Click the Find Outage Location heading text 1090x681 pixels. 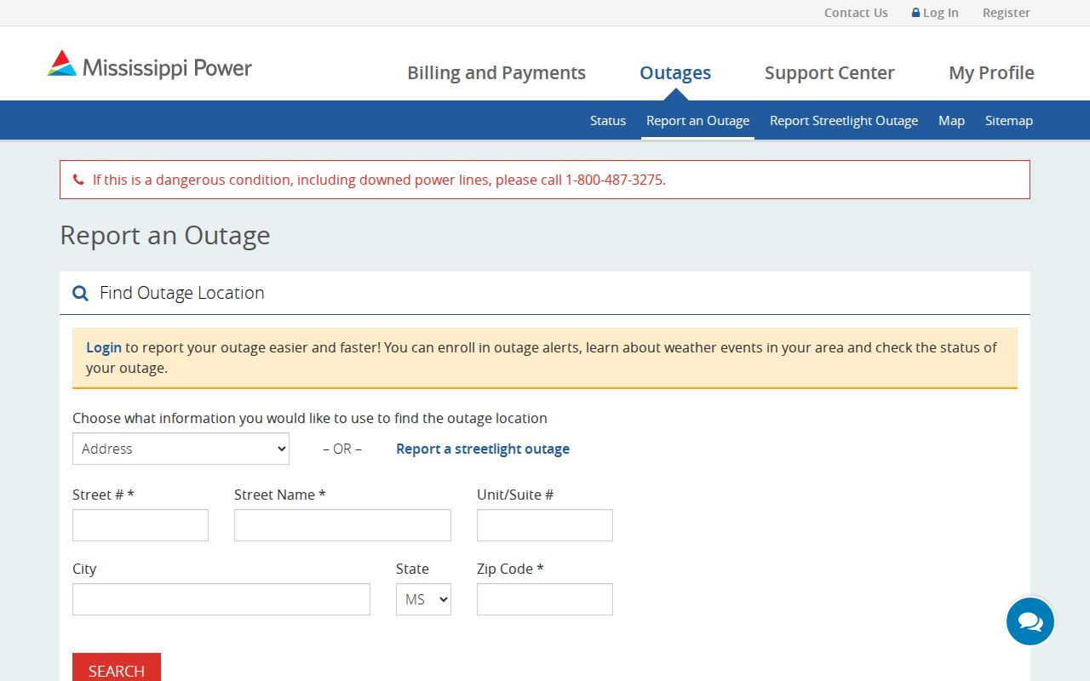(182, 293)
